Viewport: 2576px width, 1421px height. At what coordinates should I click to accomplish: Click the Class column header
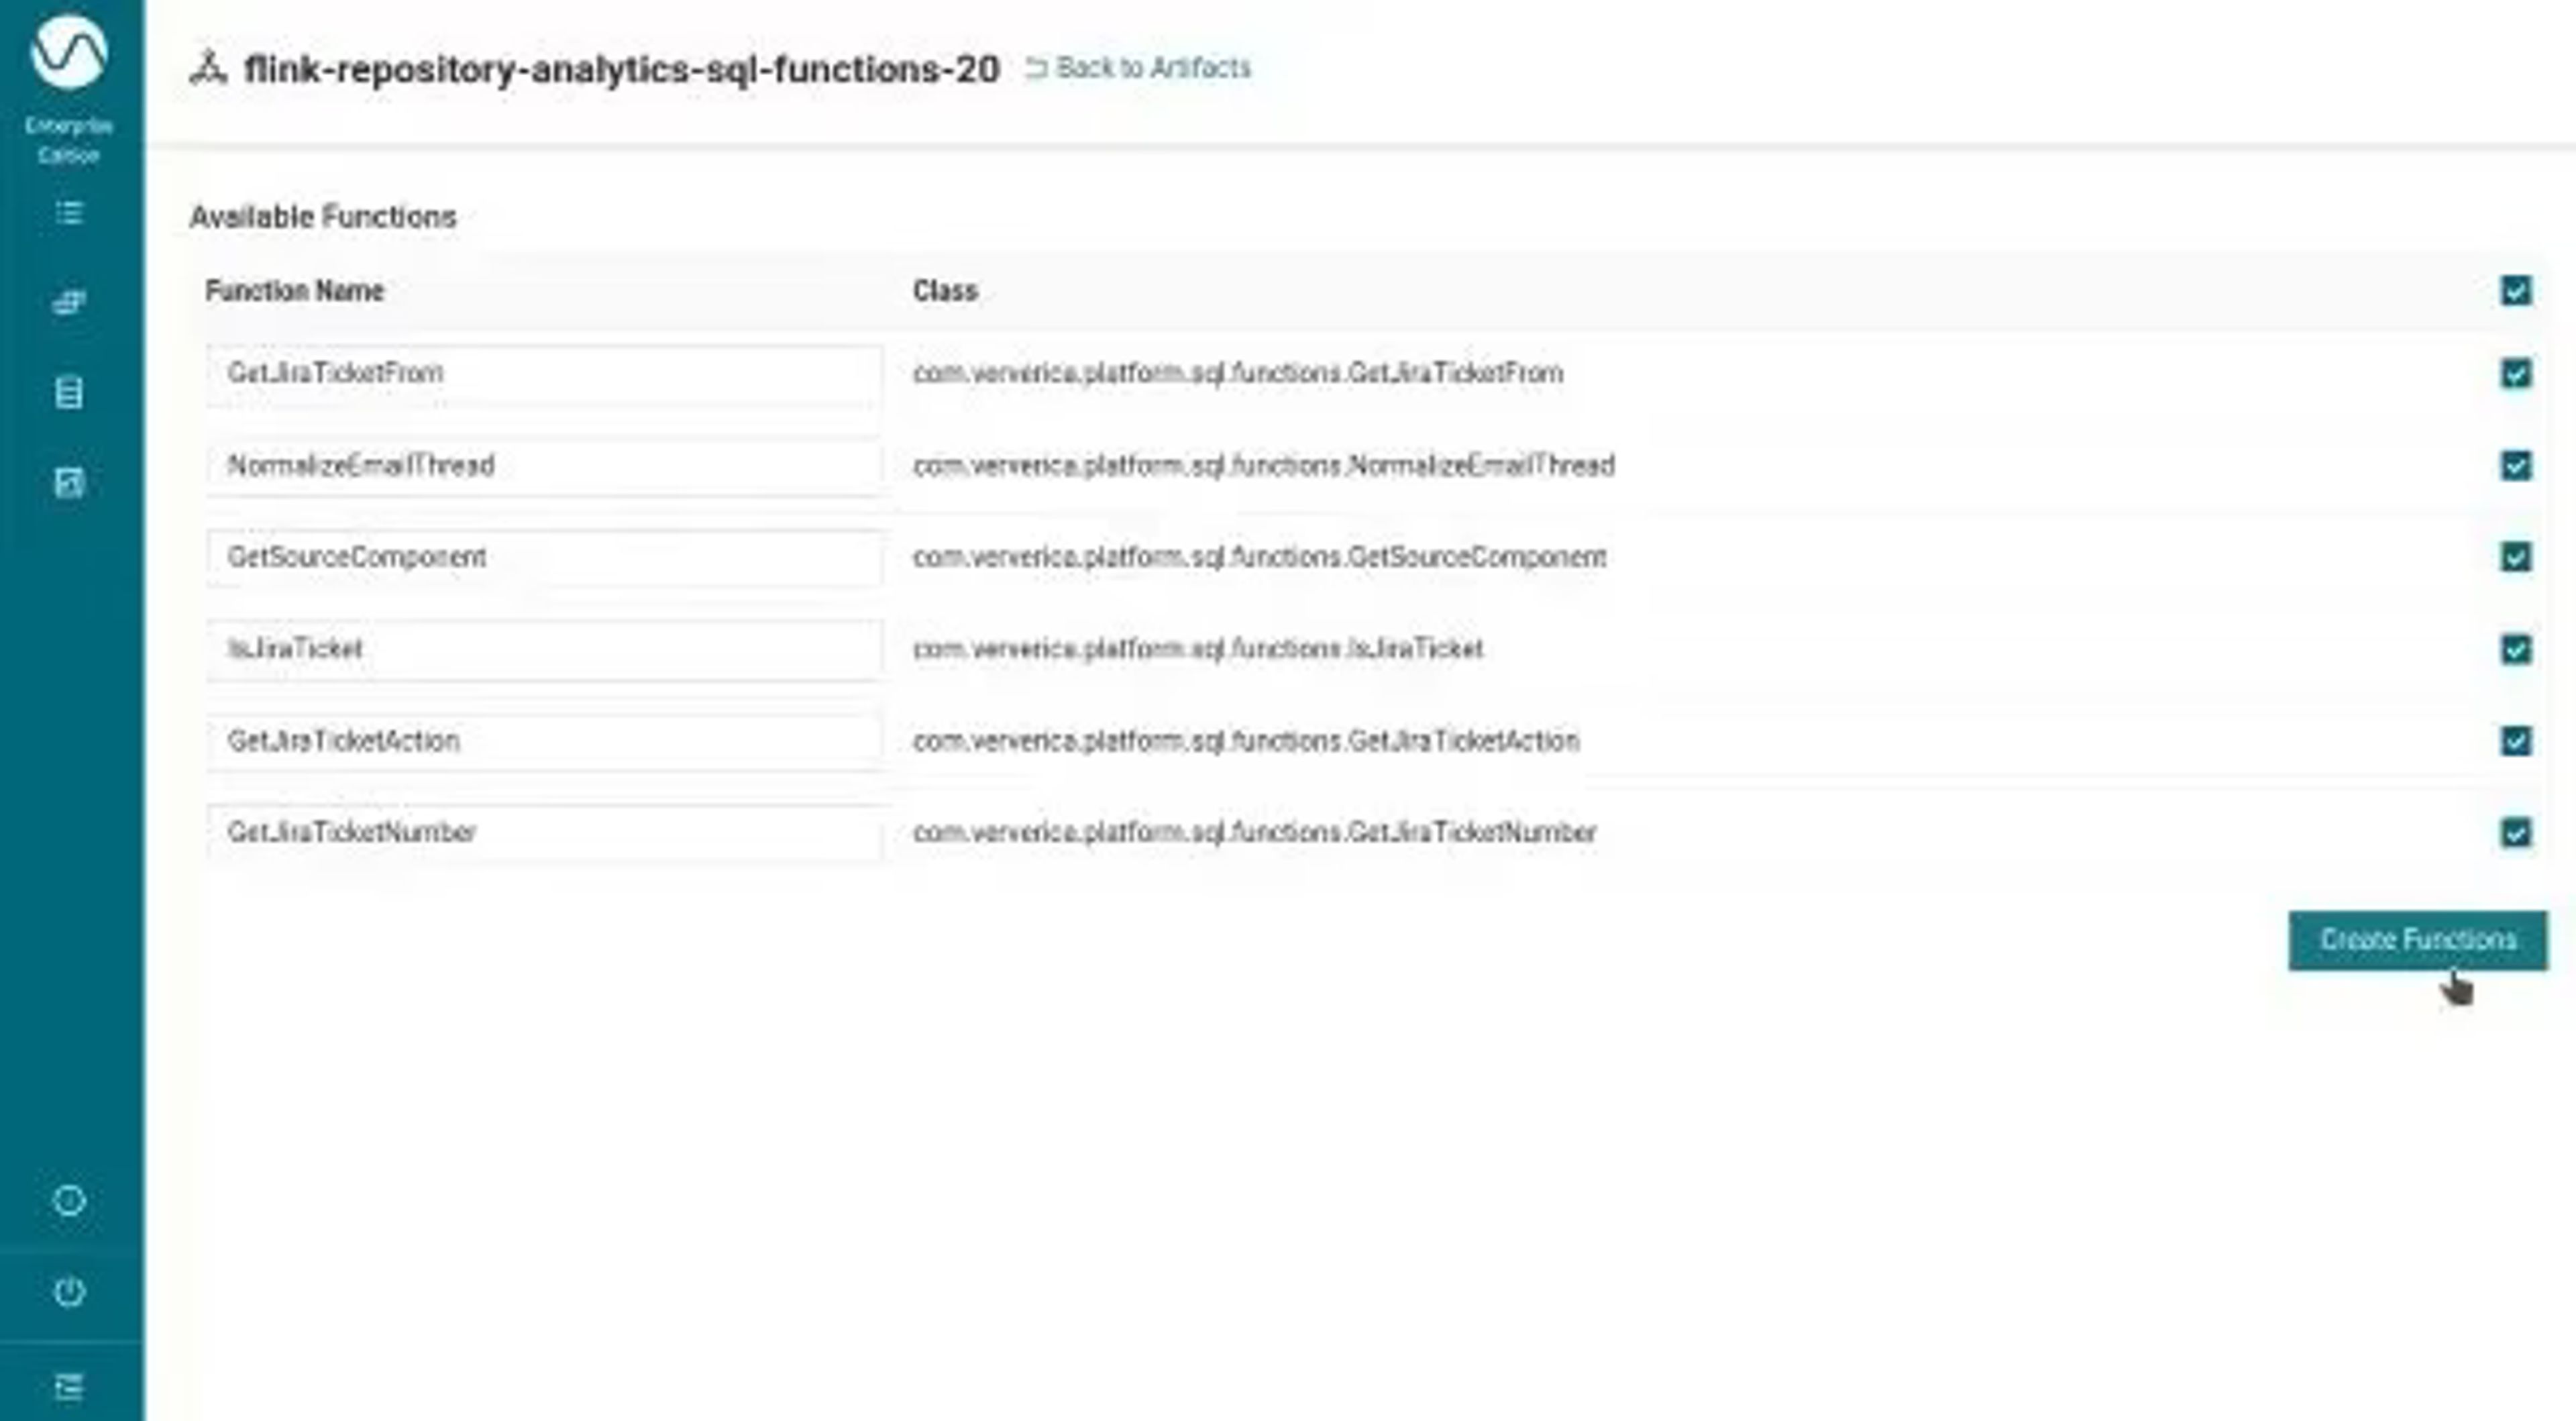pyautogui.click(x=945, y=291)
